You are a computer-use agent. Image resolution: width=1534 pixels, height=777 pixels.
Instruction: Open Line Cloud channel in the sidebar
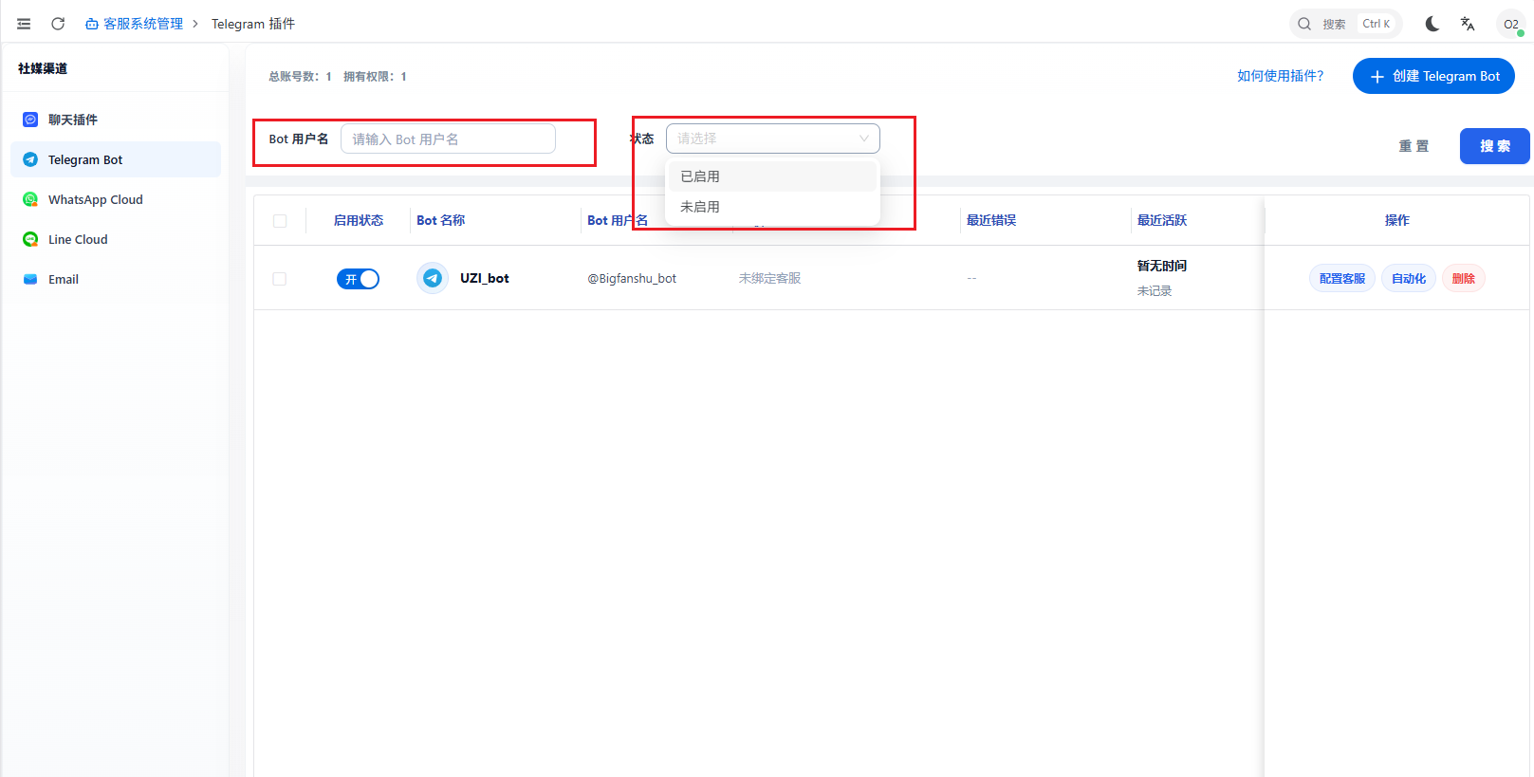click(116, 239)
